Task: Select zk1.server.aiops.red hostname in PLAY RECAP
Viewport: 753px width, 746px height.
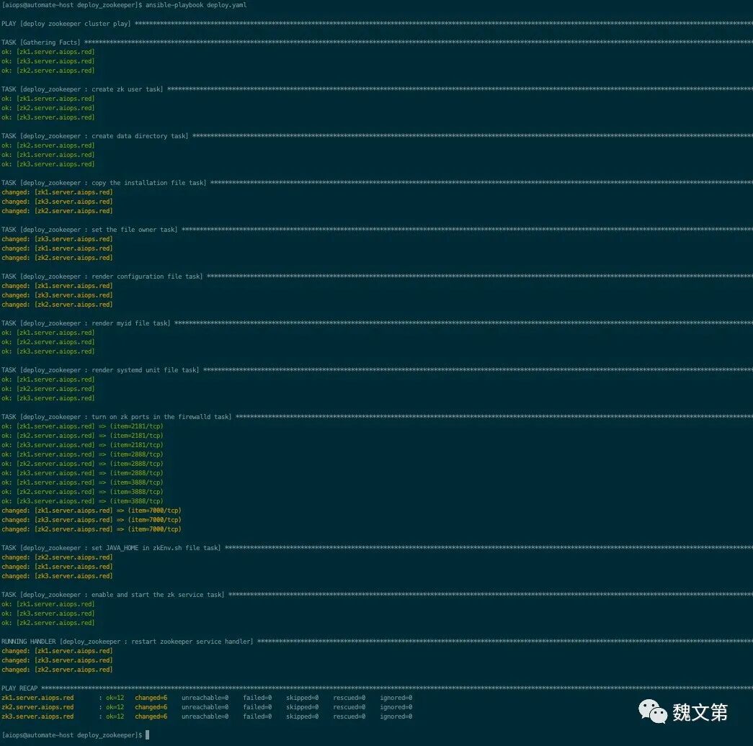Action: (x=38, y=698)
